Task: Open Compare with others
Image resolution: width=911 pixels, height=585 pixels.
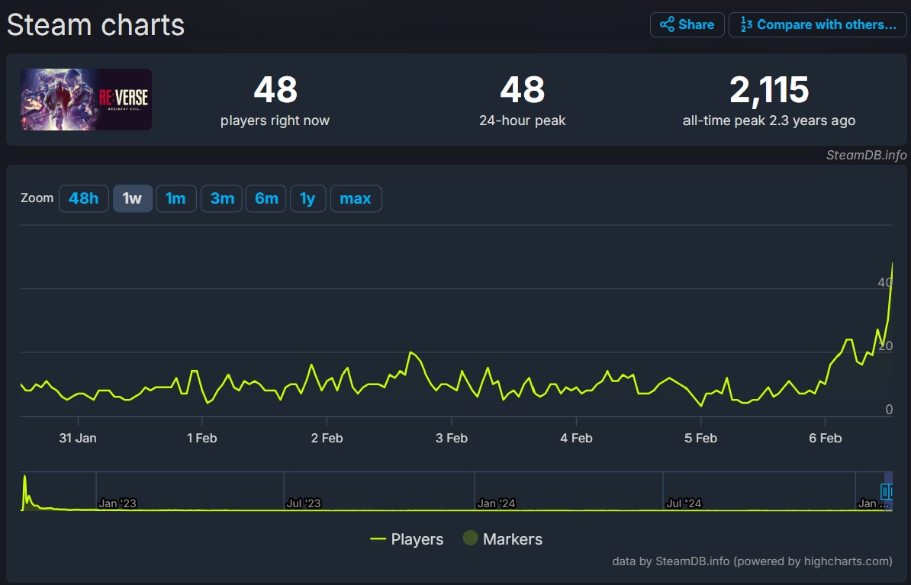Action: pyautogui.click(x=817, y=24)
